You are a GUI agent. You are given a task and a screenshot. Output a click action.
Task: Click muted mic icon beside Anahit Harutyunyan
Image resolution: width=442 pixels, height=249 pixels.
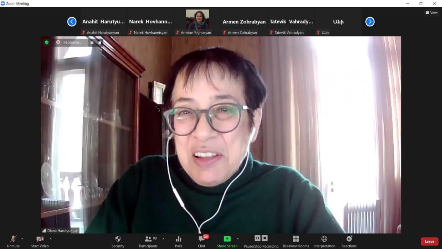83,32
